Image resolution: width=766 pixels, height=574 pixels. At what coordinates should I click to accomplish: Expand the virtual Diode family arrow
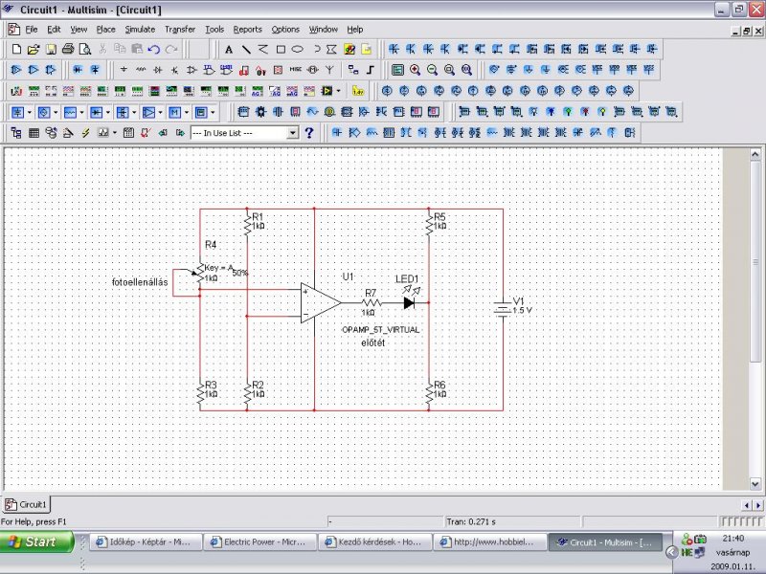[108, 112]
